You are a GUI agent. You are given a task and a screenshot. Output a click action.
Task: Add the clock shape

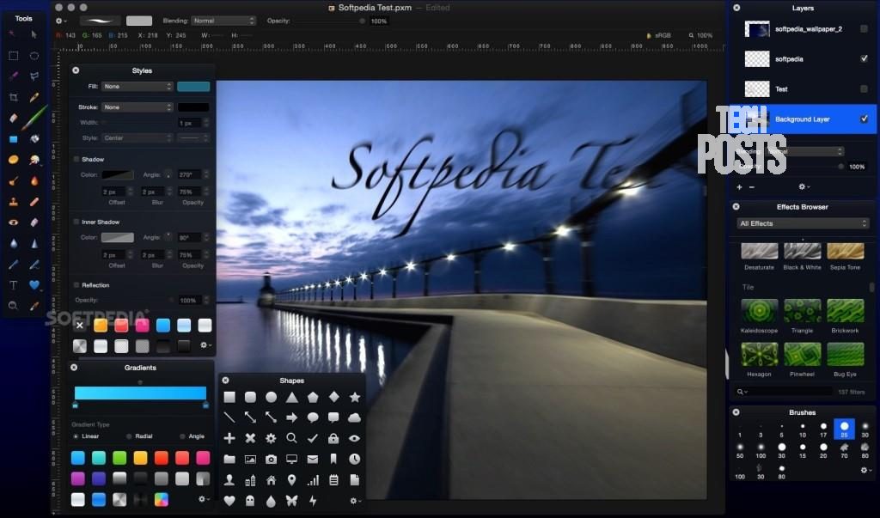tap(355, 459)
